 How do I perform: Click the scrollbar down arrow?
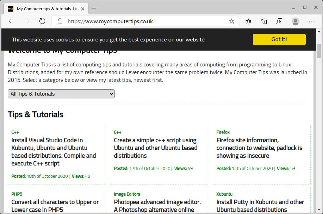point(319,210)
